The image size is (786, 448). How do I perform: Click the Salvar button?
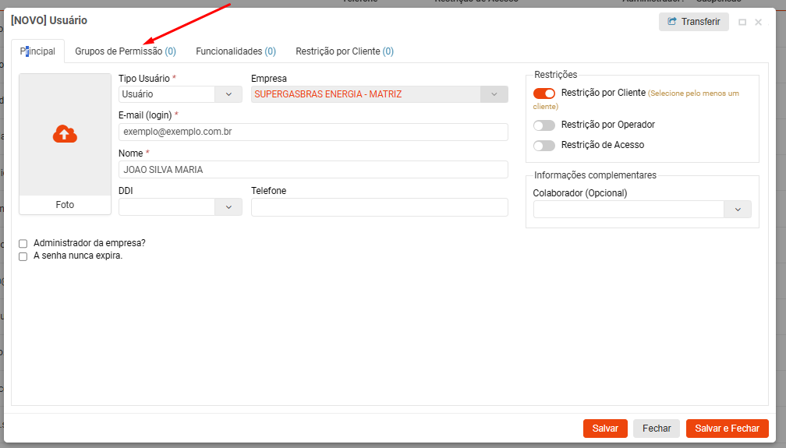pos(605,429)
